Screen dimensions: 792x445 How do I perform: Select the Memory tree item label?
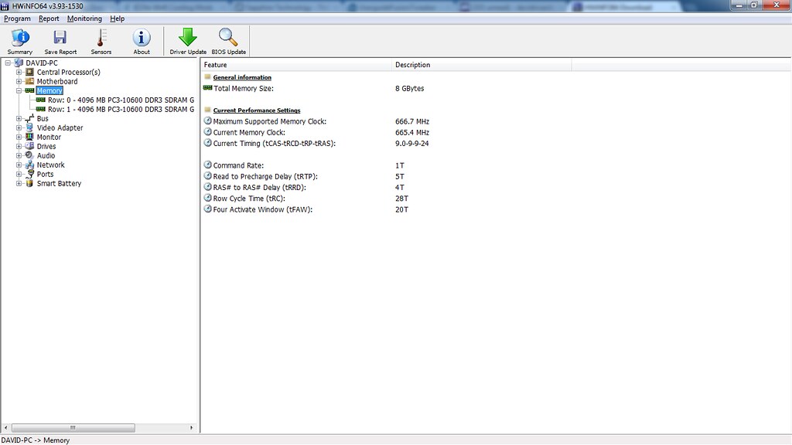coord(49,91)
